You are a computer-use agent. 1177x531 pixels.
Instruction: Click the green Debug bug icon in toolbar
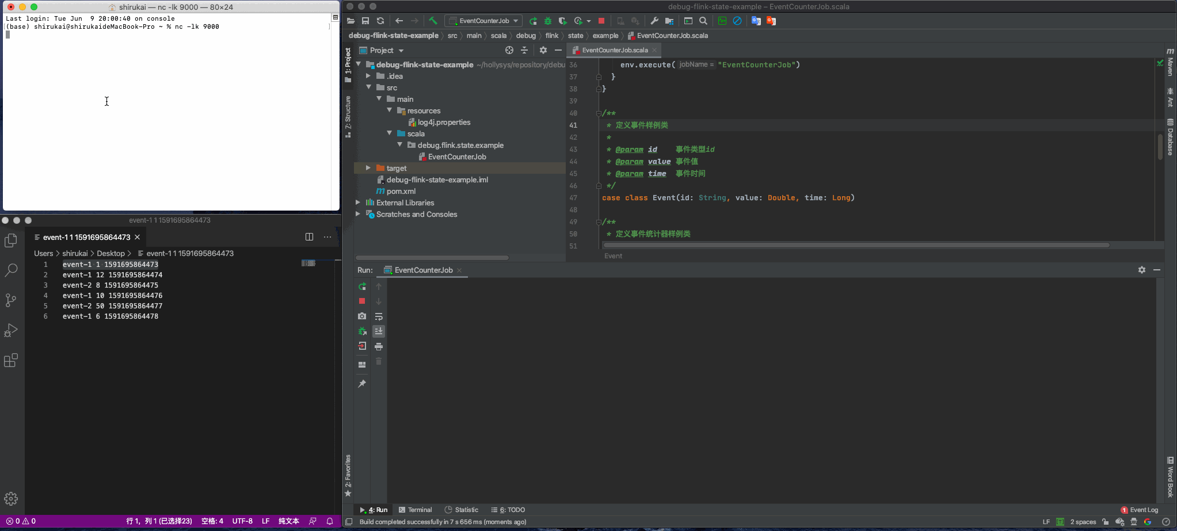(548, 21)
